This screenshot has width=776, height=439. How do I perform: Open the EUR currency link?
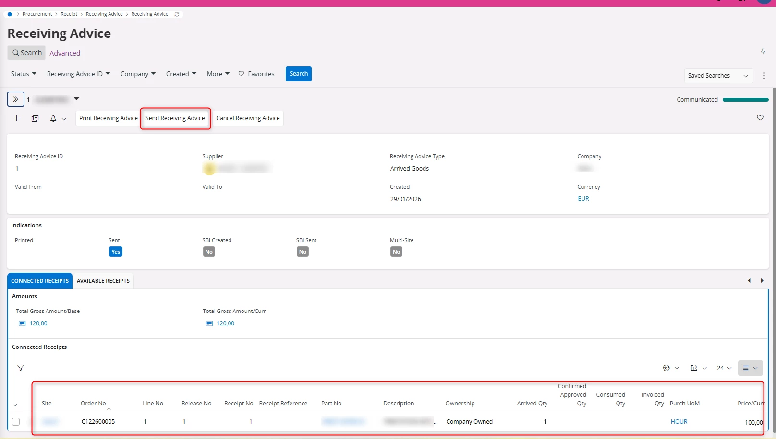(x=583, y=199)
